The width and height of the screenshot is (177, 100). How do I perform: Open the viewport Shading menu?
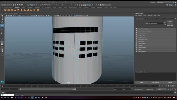tap(11, 14)
